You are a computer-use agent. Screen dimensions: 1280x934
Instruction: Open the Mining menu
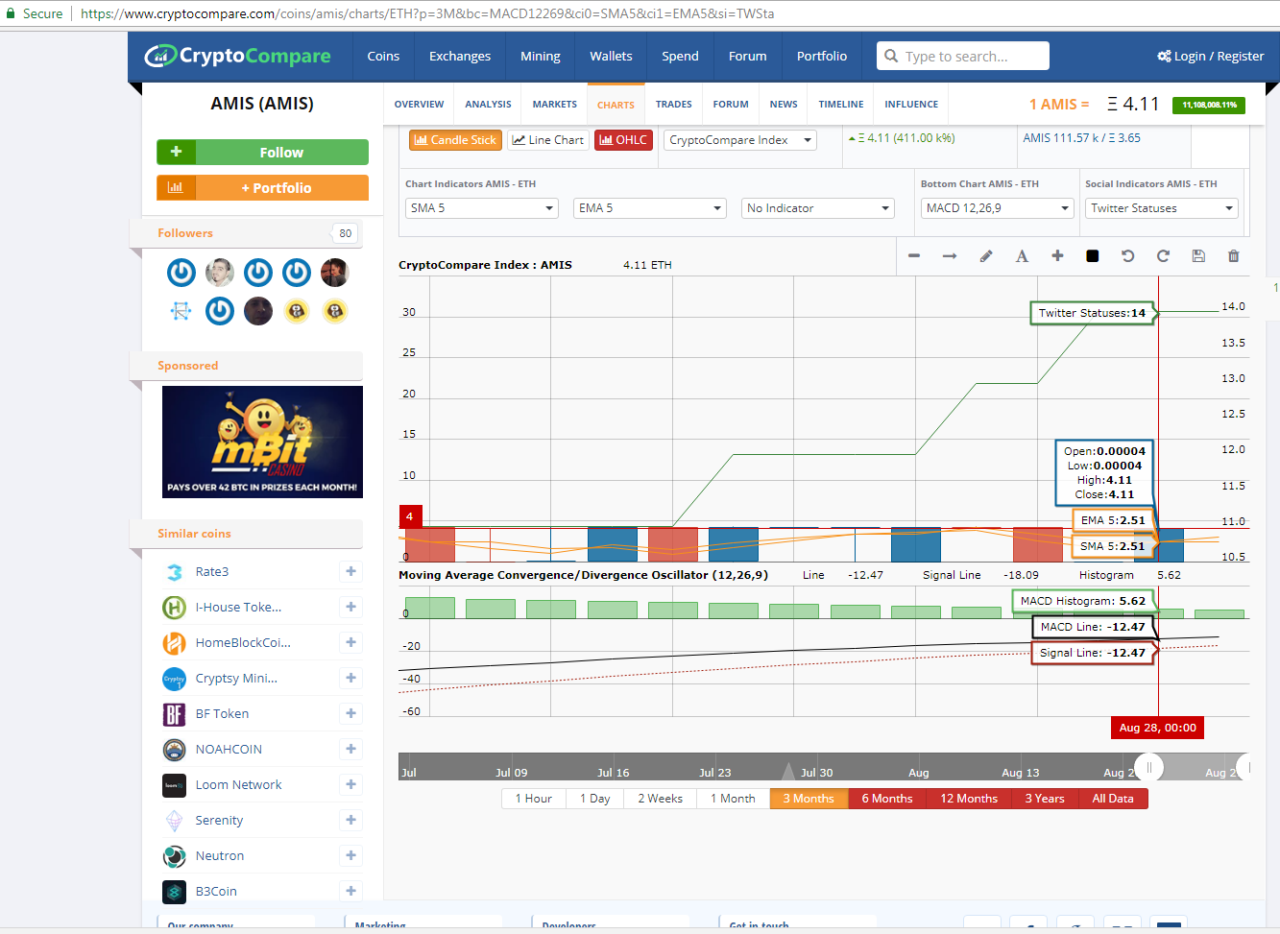pos(541,57)
